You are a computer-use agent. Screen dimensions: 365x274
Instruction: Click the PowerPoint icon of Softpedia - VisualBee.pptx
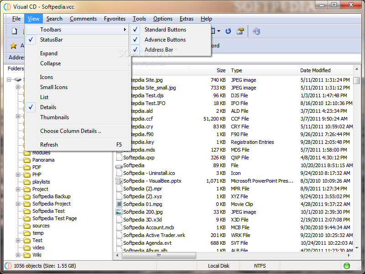tap(119, 181)
